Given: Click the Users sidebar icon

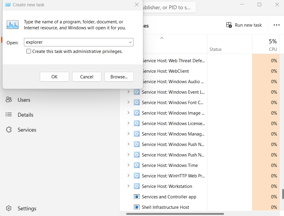Looking at the screenshot, I should coord(9,100).
